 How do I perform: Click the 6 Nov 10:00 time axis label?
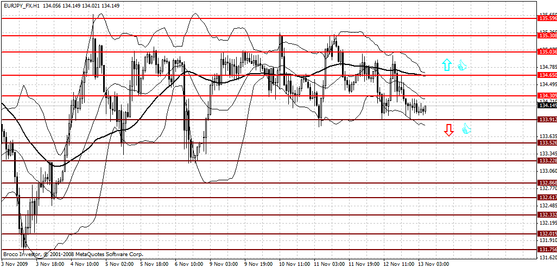pyautogui.click(x=189, y=264)
